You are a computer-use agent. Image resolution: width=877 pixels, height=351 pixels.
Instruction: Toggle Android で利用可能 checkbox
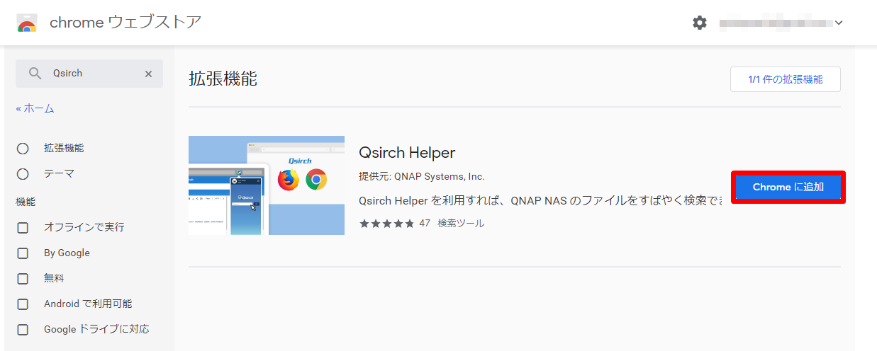coord(23,304)
